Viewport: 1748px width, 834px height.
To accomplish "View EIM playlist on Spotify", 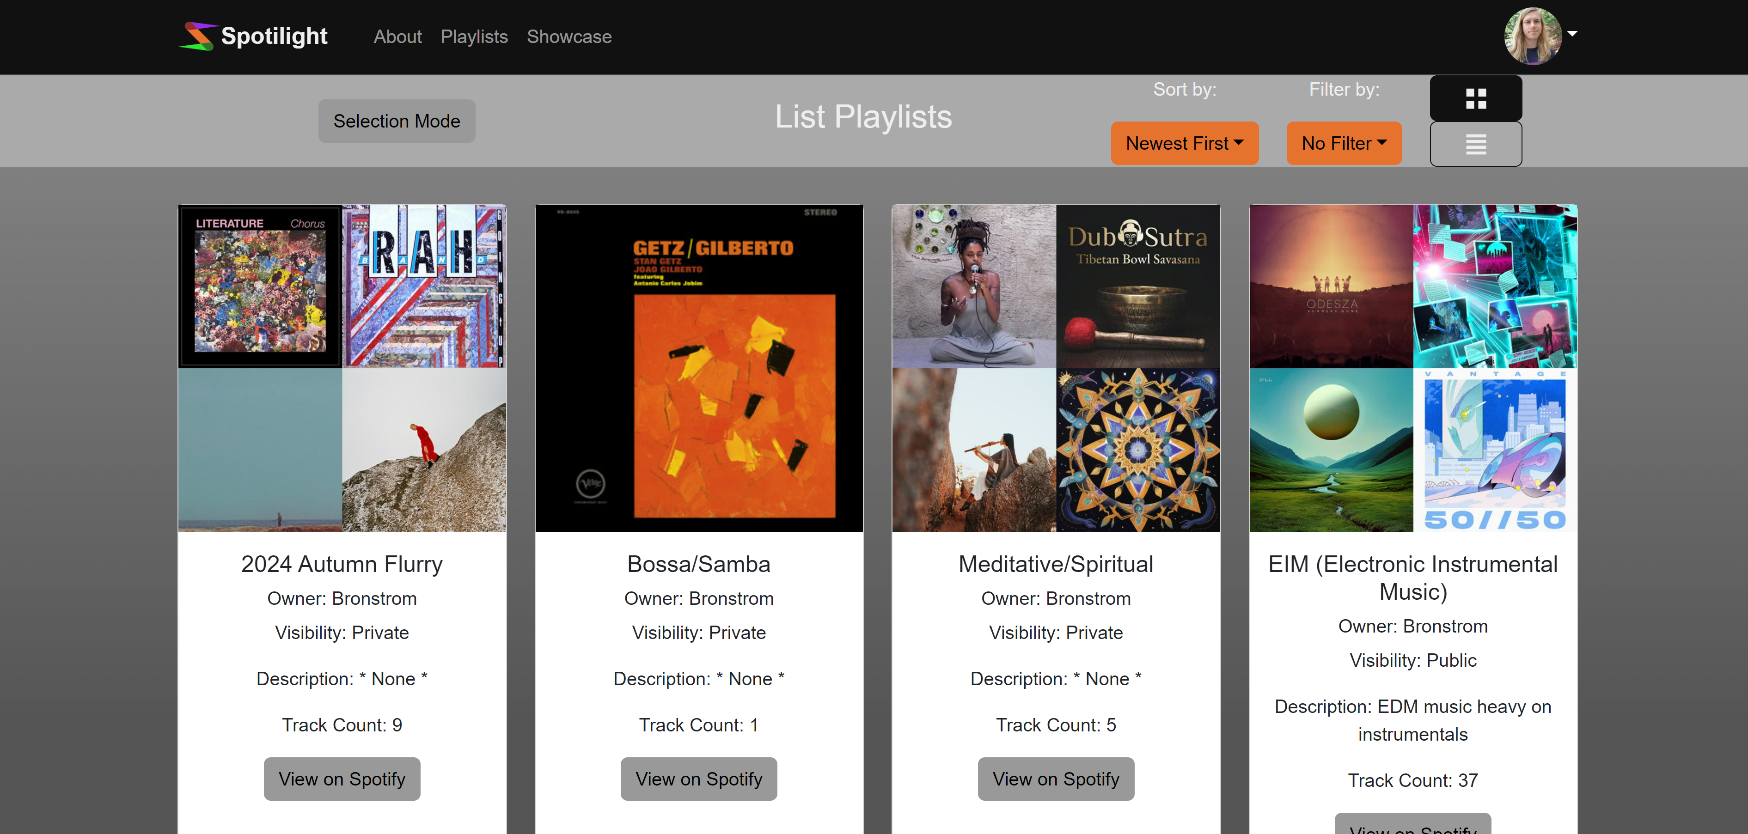I will coord(1413,824).
